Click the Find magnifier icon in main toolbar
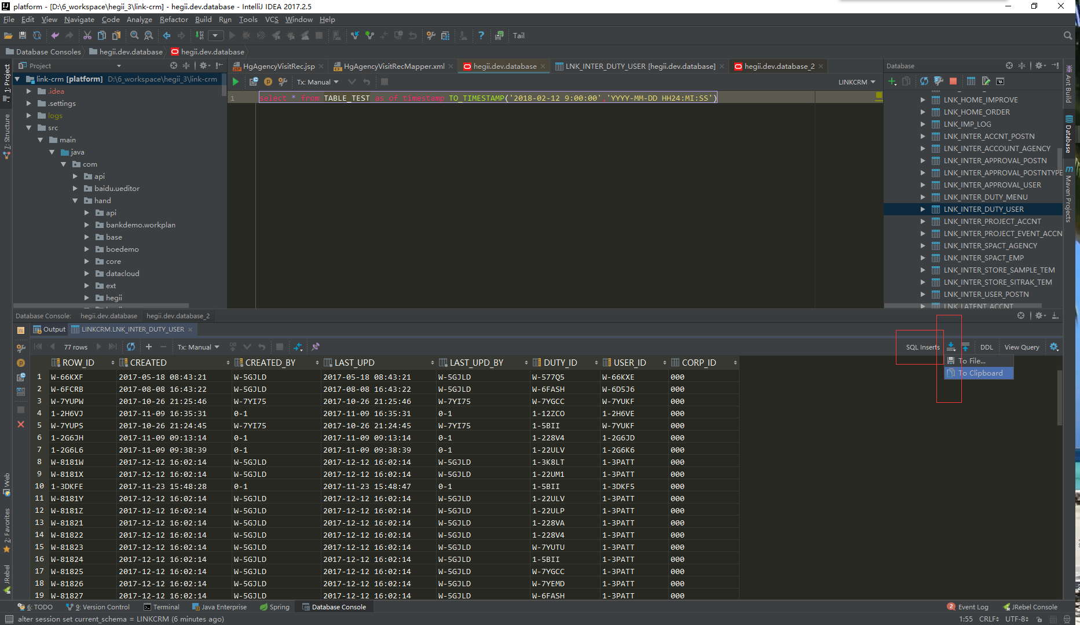1080x625 pixels. [x=134, y=36]
